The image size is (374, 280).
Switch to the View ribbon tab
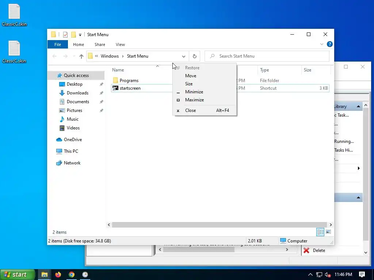pos(120,44)
